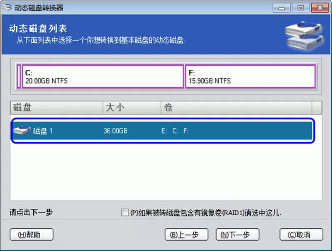Cancel using the (C)取消 button
Image resolution: width=332 pixels, height=251 pixels.
pyautogui.click(x=301, y=234)
